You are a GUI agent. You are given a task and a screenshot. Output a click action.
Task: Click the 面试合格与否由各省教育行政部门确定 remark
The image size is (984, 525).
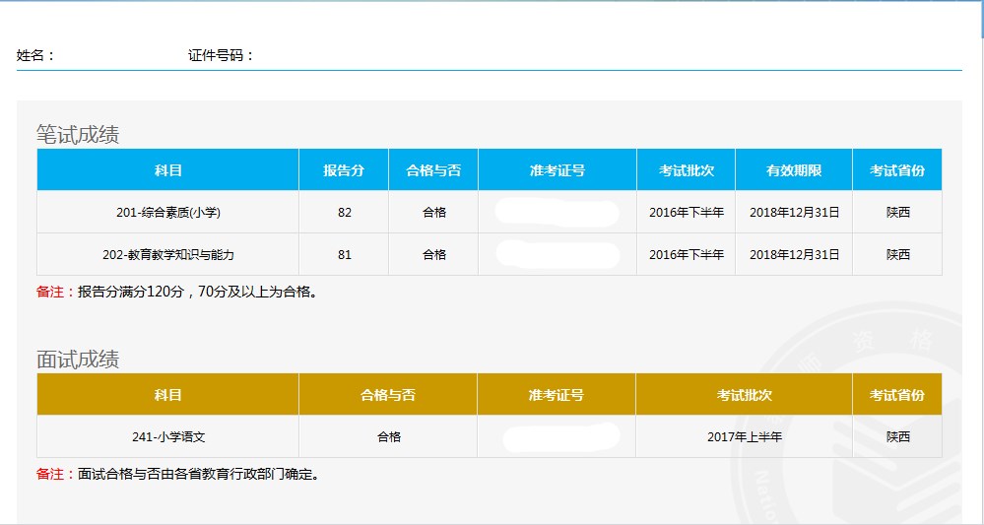[x=178, y=474]
